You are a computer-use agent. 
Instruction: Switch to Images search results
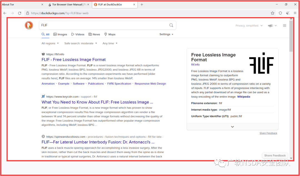pyautogui.click(x=60, y=34)
